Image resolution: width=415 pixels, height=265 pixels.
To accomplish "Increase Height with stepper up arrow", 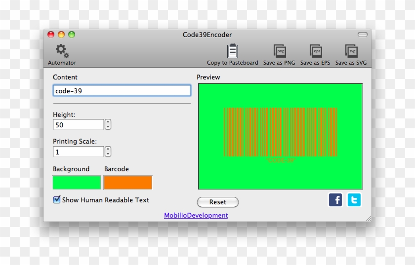I will pyautogui.click(x=108, y=122).
